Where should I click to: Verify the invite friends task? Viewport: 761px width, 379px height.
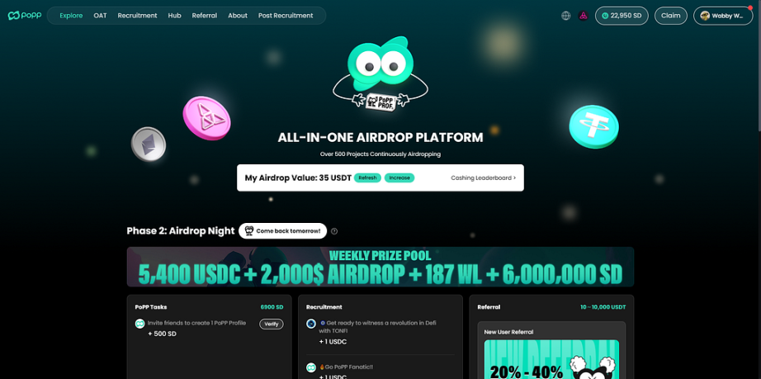[272, 325]
